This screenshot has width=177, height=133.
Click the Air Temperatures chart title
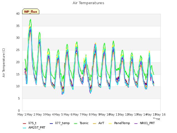[88, 3]
